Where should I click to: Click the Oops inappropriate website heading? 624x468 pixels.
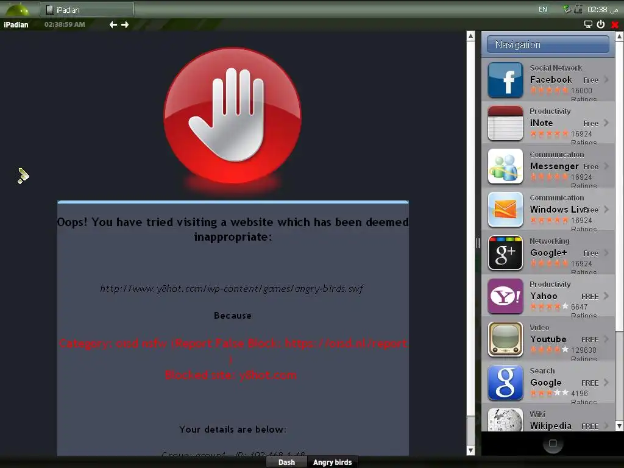pos(233,230)
